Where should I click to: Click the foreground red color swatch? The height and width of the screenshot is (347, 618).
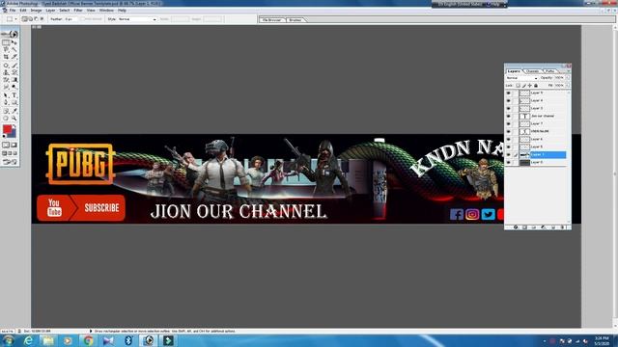click(7, 129)
